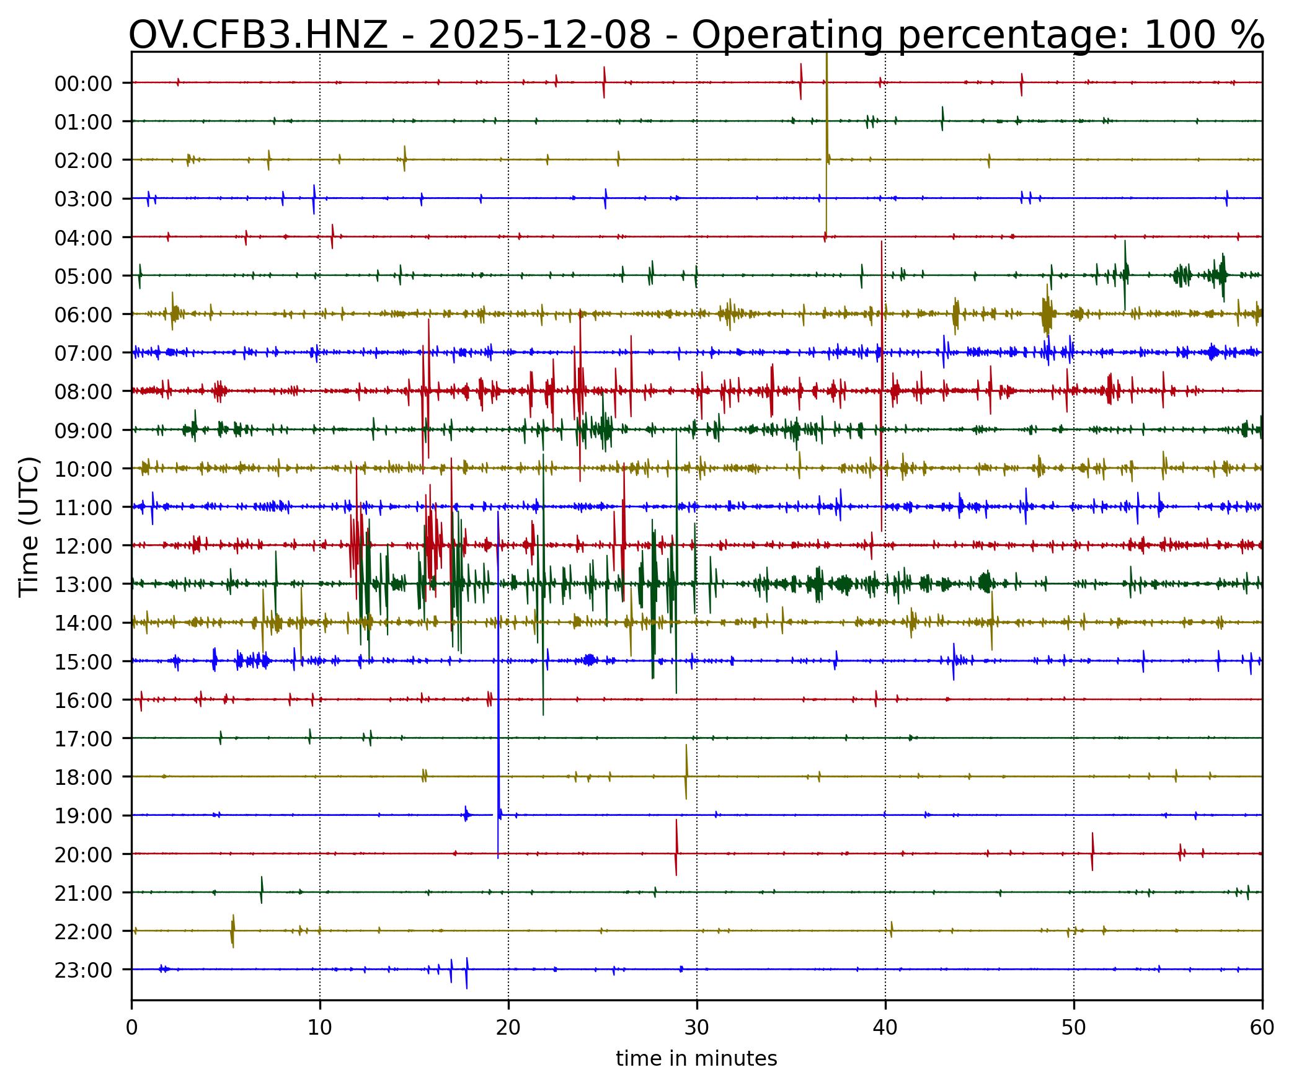Screen dimensions: 1294x1088
Task: Click the 40 minute tick label
Action: tap(885, 1028)
